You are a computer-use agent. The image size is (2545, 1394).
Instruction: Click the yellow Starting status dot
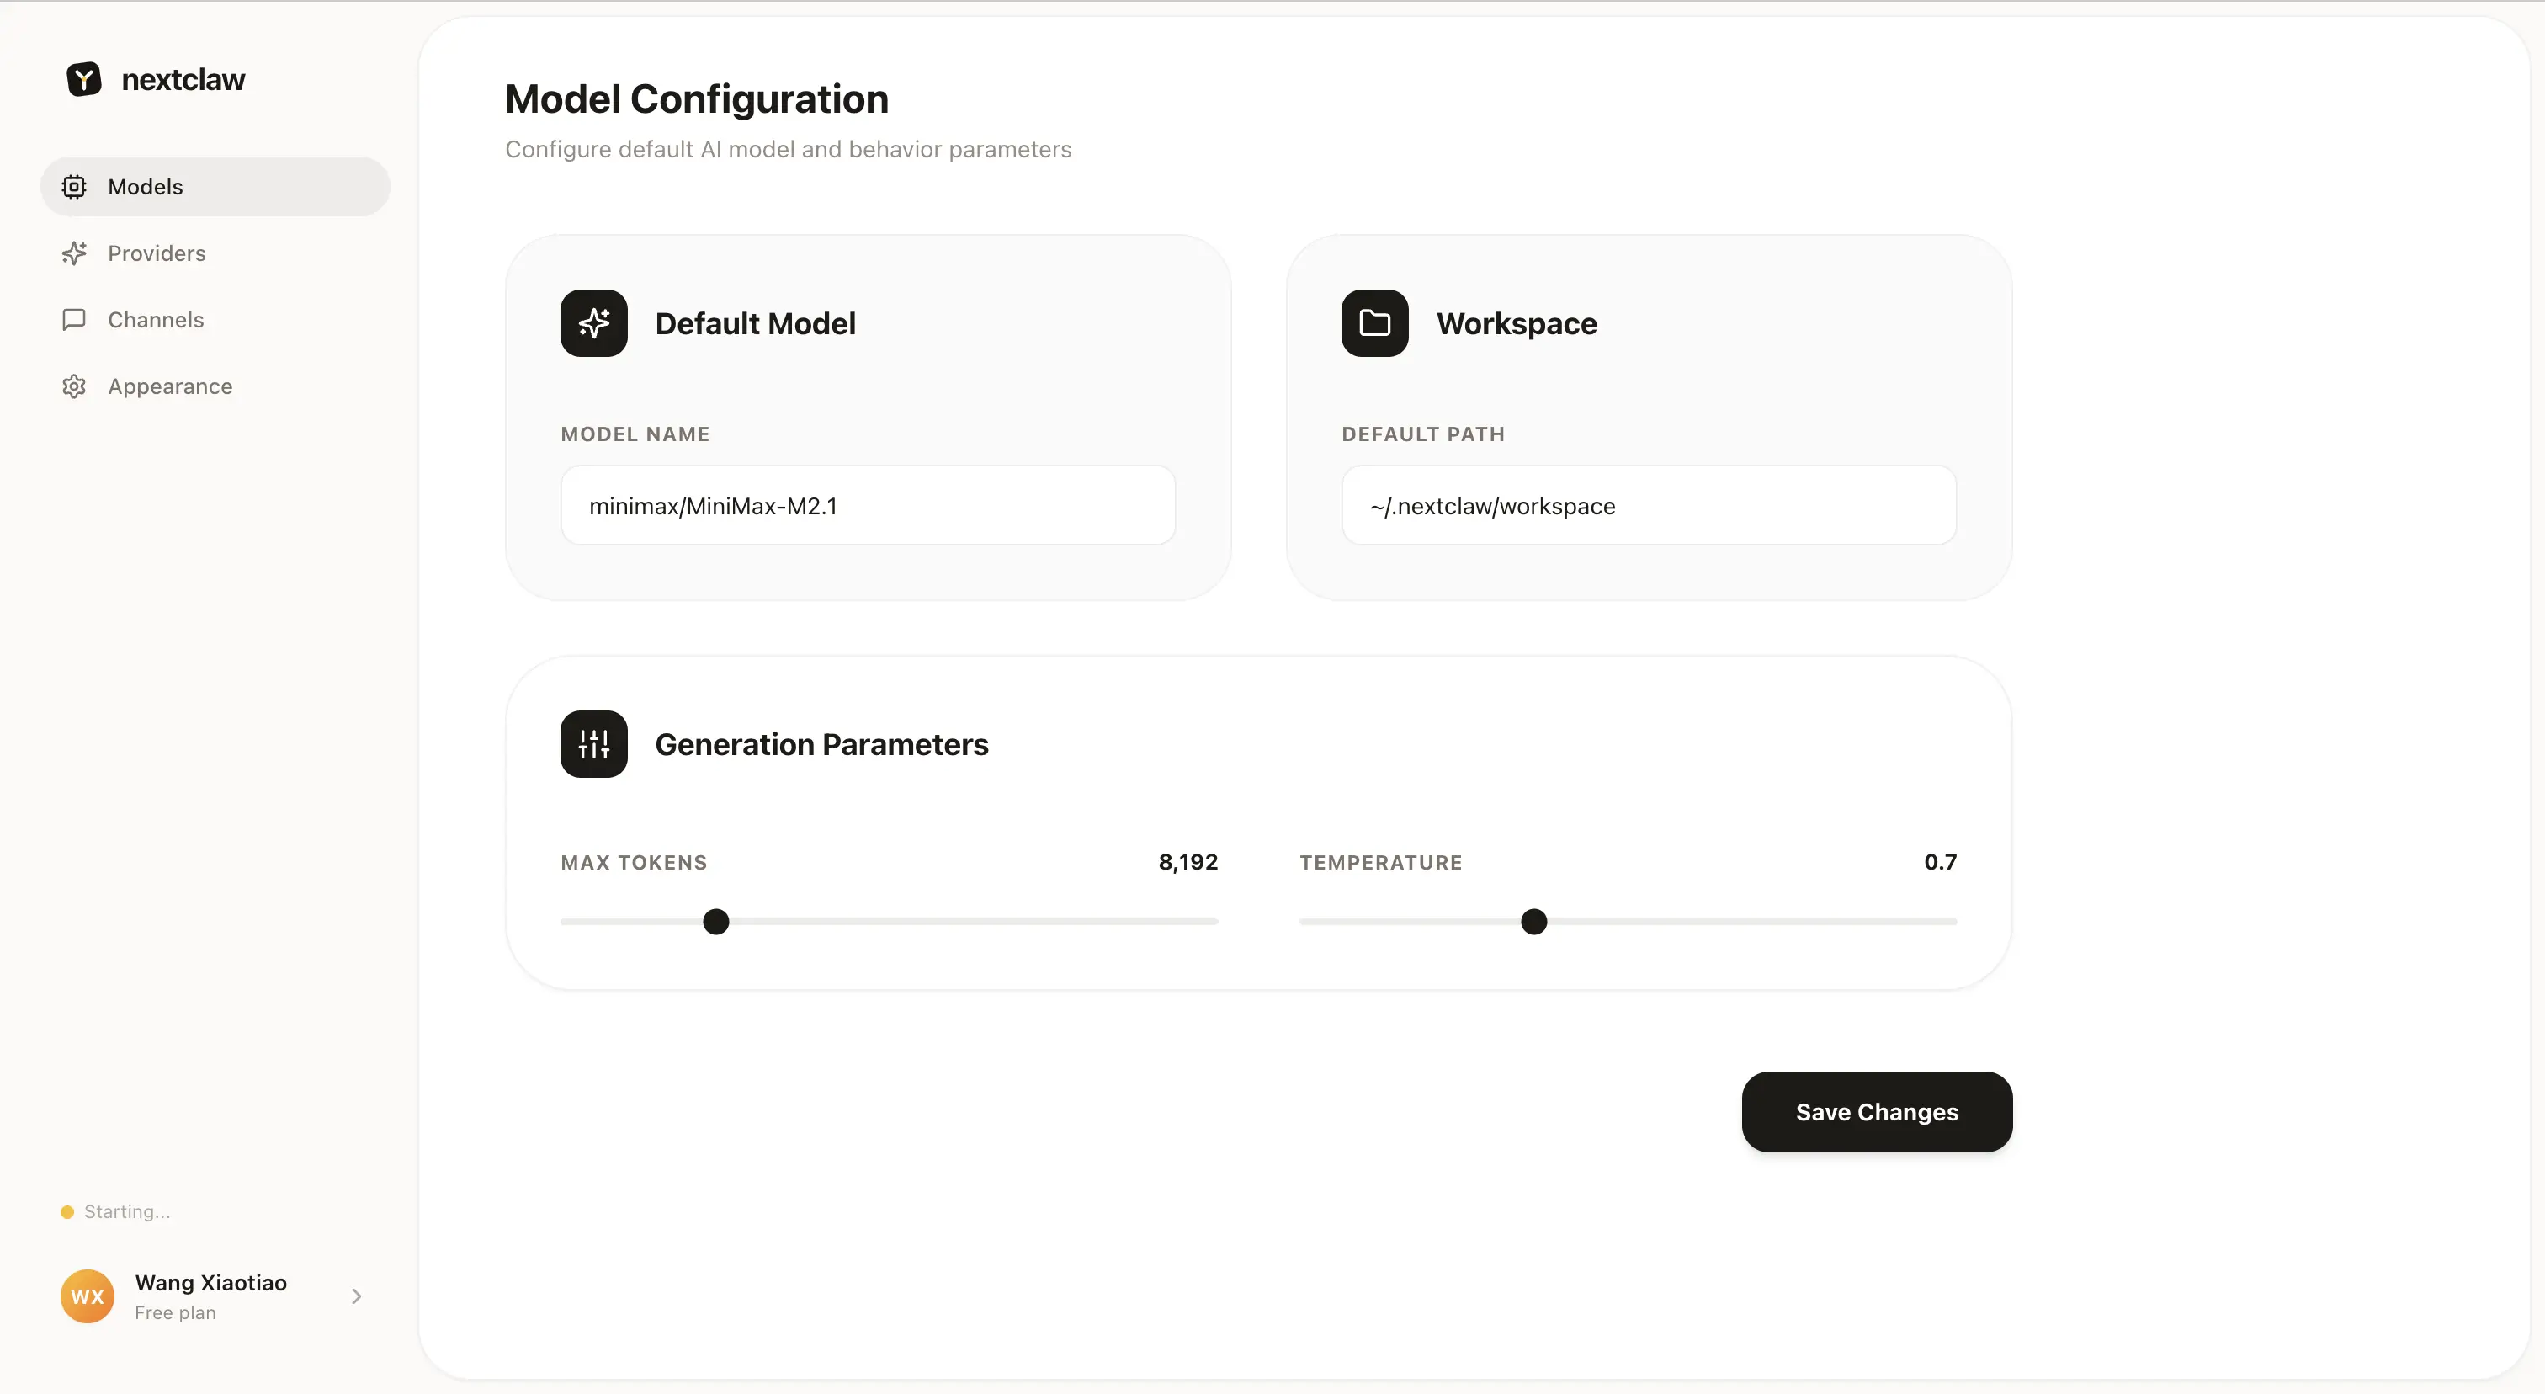click(67, 1212)
